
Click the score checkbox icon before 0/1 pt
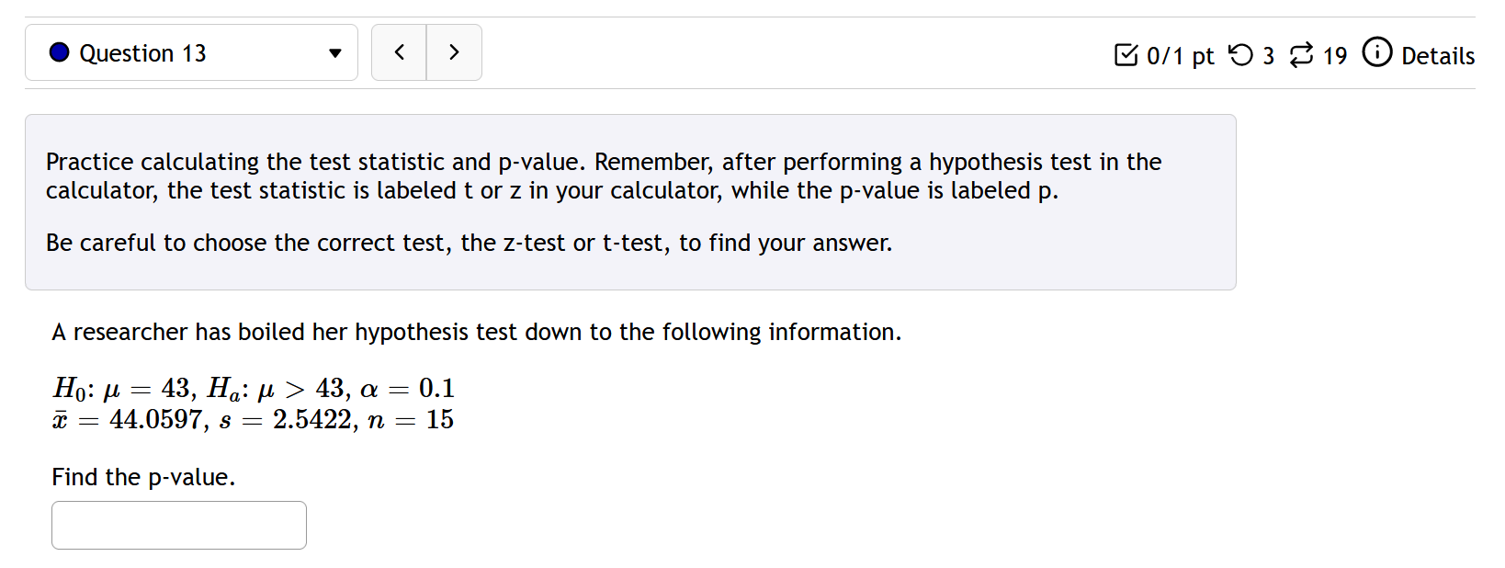1126,55
